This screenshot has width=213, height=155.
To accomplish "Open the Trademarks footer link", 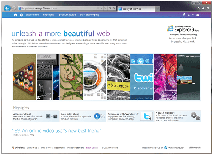I will point(59,148).
